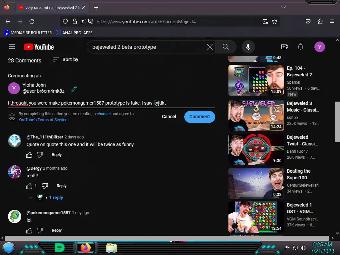Open MEDIAFIRE ROULETTER bookmark

pyautogui.click(x=28, y=33)
